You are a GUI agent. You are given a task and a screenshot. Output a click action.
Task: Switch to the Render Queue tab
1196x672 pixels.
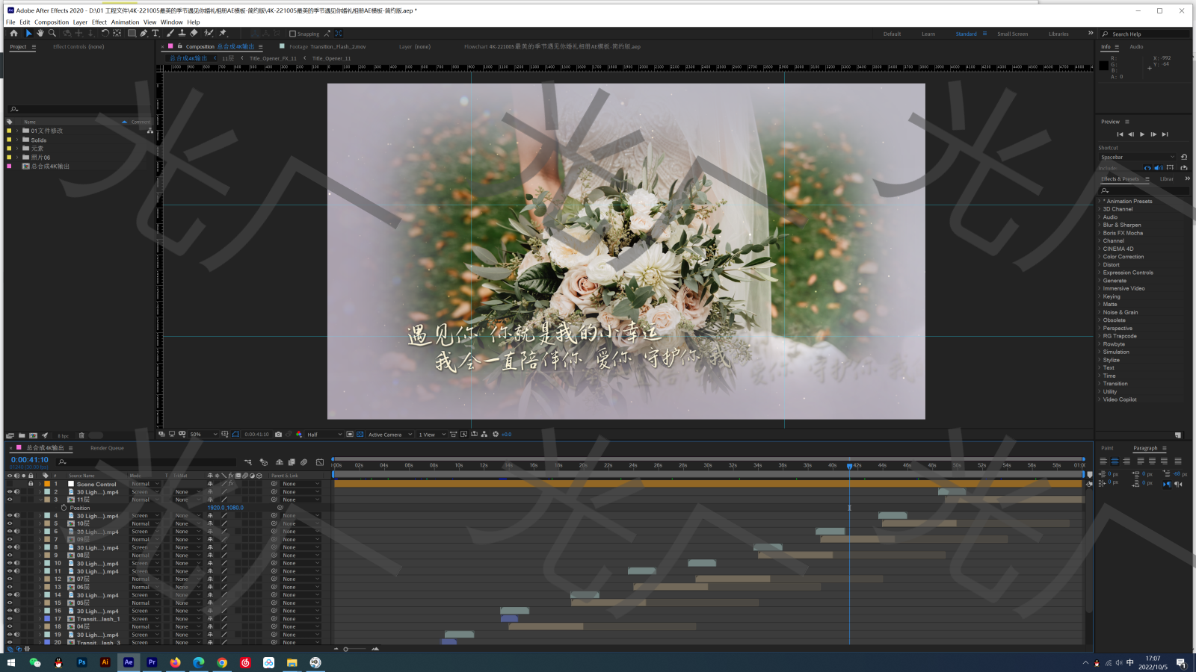(x=107, y=448)
